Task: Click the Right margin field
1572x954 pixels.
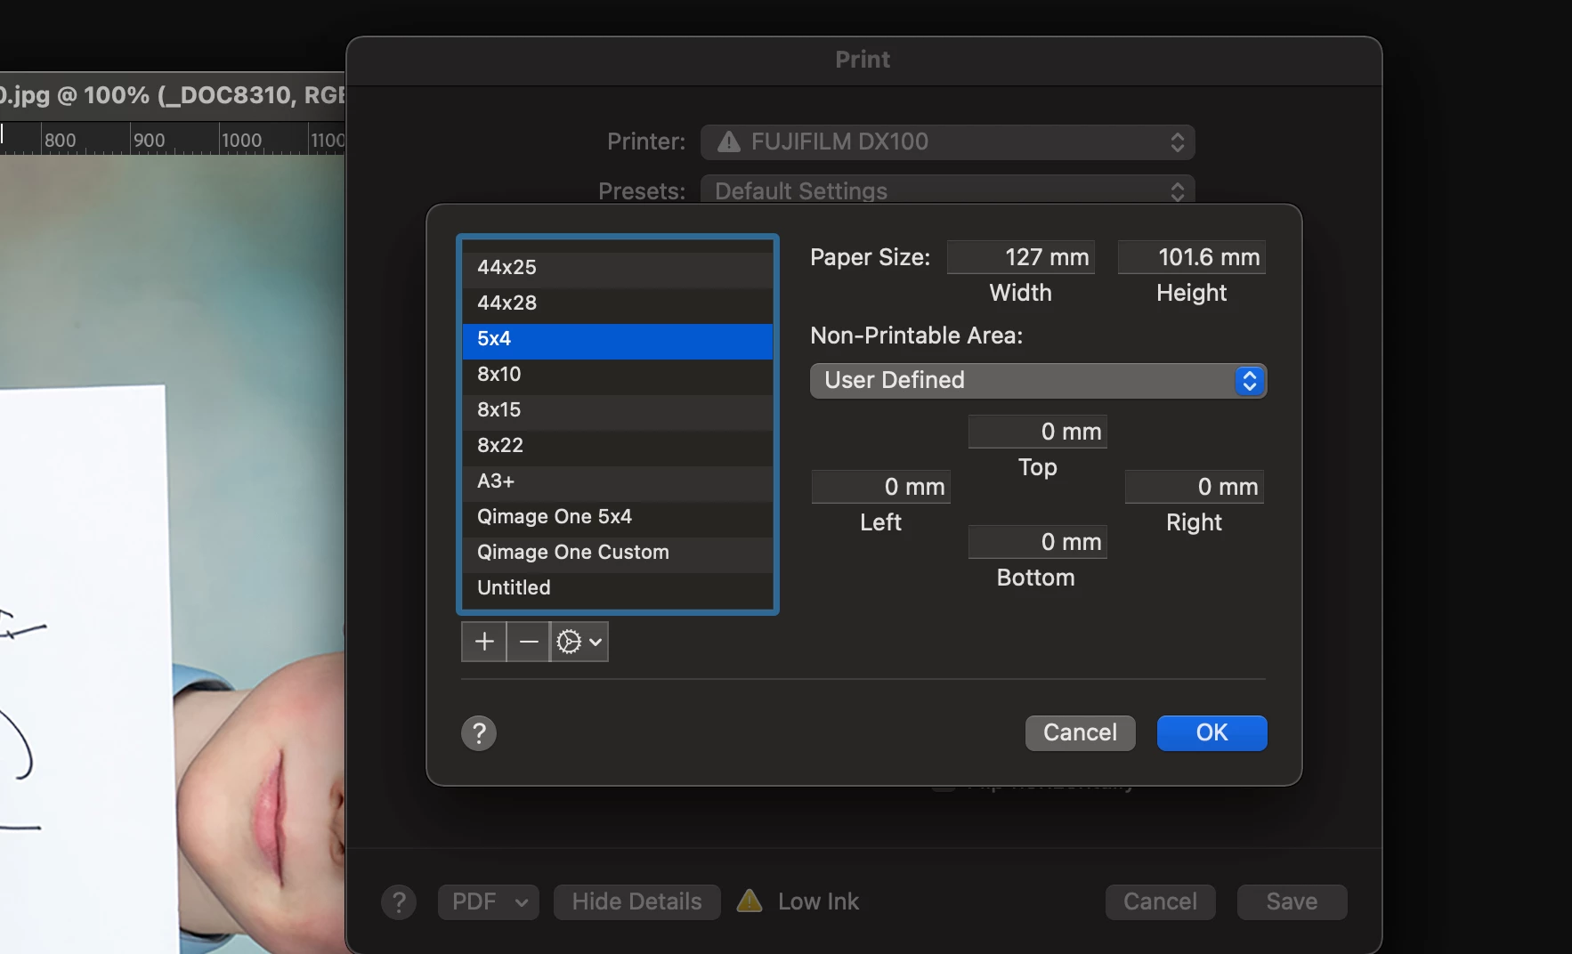Action: [1195, 487]
